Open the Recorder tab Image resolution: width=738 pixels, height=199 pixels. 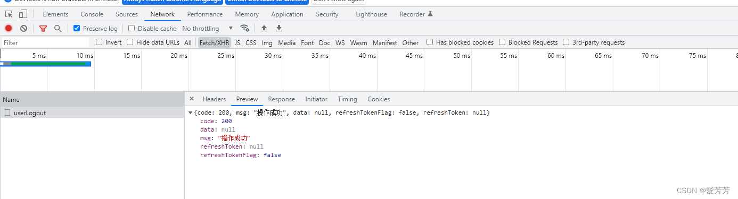(x=416, y=14)
